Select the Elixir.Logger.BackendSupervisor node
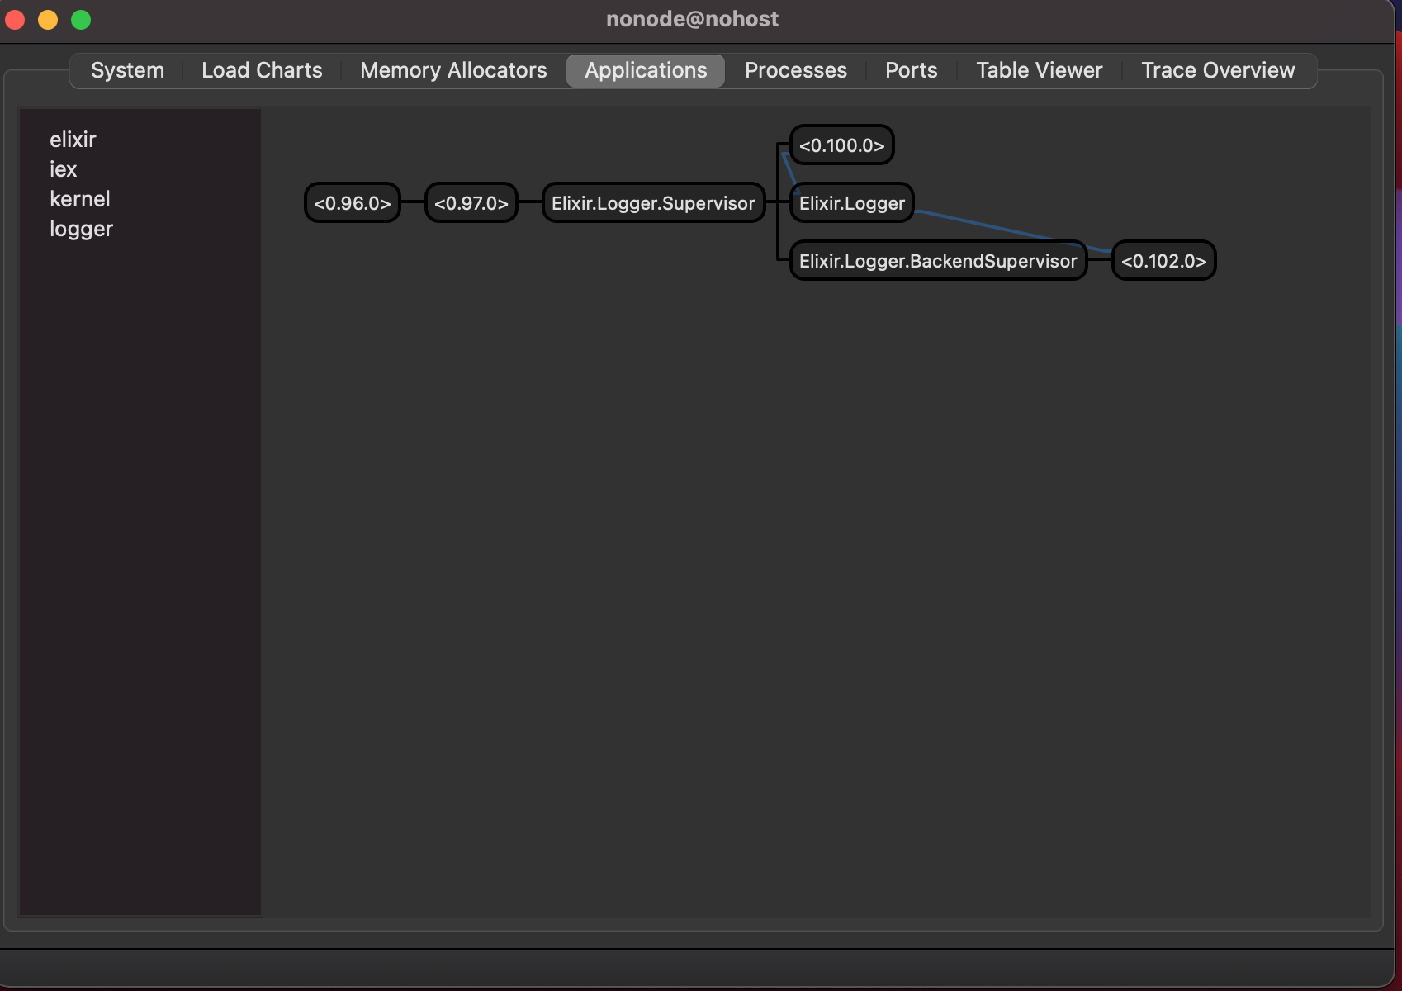 tap(938, 261)
